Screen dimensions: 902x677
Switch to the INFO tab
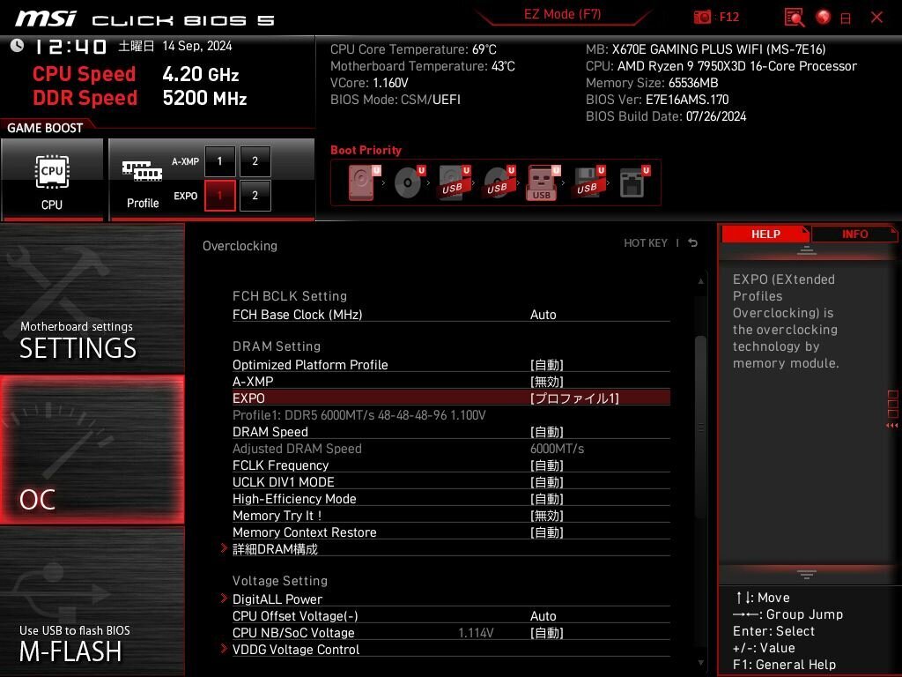coord(854,234)
